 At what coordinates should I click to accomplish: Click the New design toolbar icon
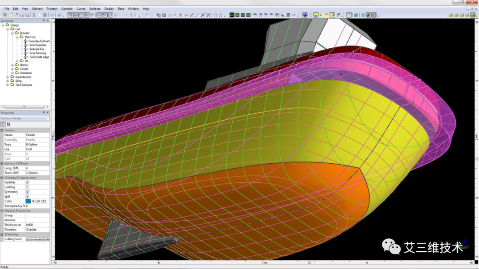click(x=5, y=15)
